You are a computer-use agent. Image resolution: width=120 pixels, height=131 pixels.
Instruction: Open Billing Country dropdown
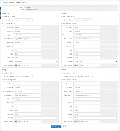[36, 118]
